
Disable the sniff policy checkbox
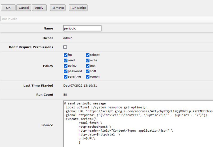point(88,71)
